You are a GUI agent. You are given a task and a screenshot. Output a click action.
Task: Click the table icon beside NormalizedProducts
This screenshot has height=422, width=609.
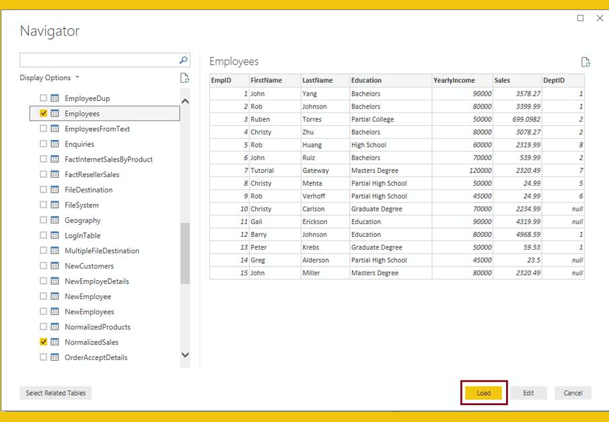click(x=55, y=327)
